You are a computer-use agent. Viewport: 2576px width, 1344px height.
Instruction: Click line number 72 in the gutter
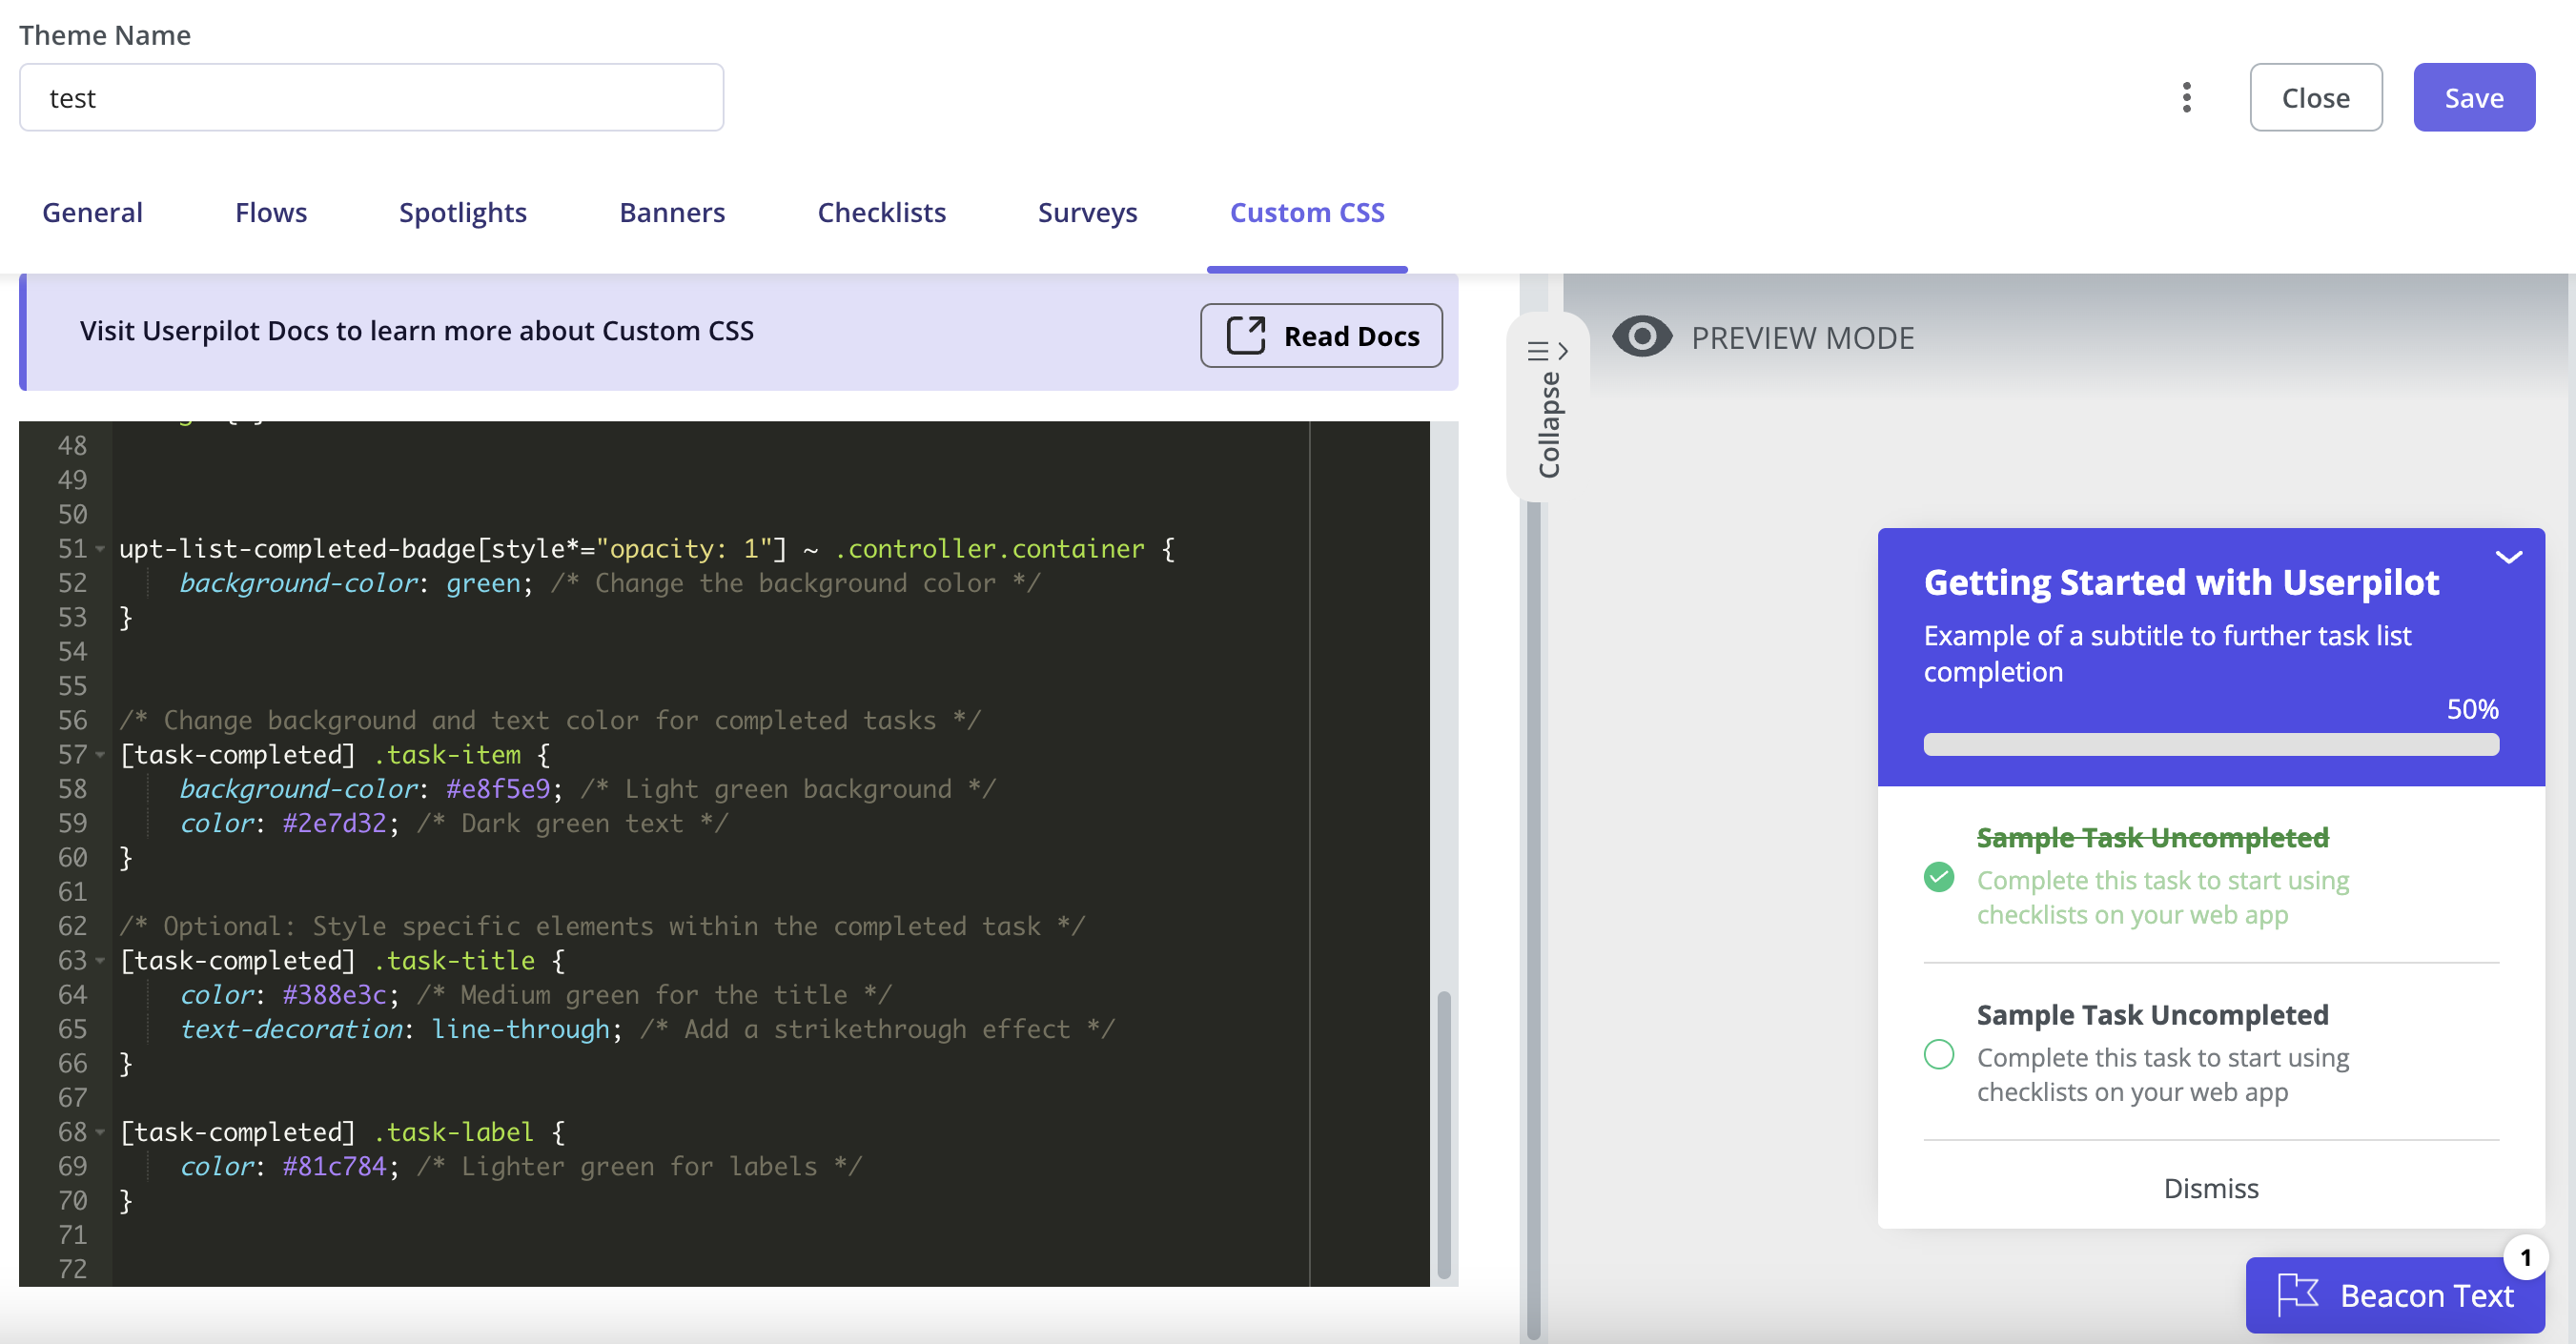(72, 1269)
